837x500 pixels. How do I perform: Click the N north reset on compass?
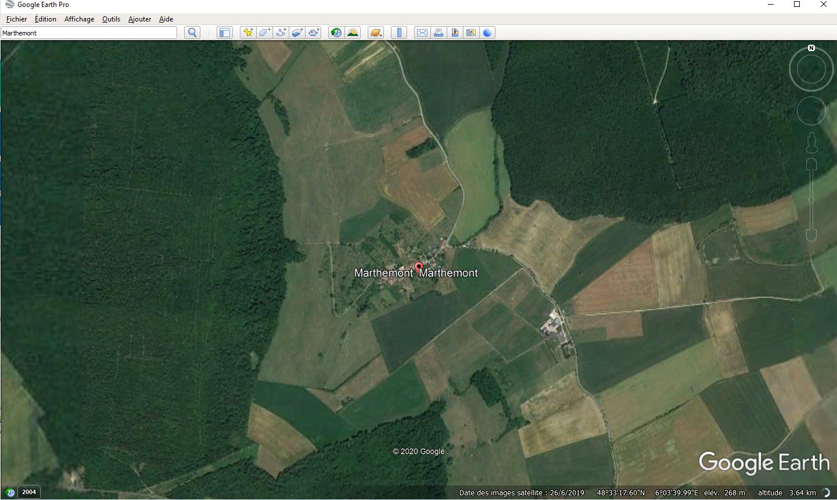(x=811, y=48)
